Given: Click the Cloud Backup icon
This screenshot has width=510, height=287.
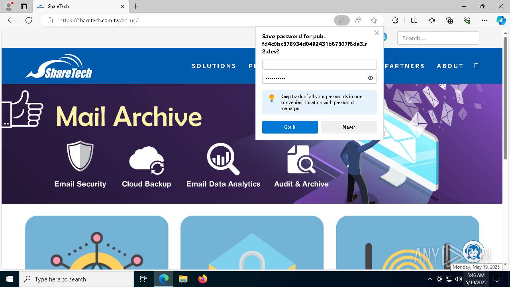Looking at the screenshot, I should 147,160.
